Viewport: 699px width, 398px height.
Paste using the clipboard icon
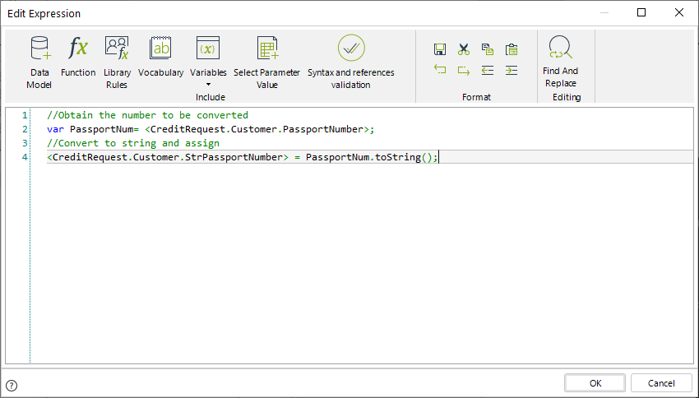(512, 49)
